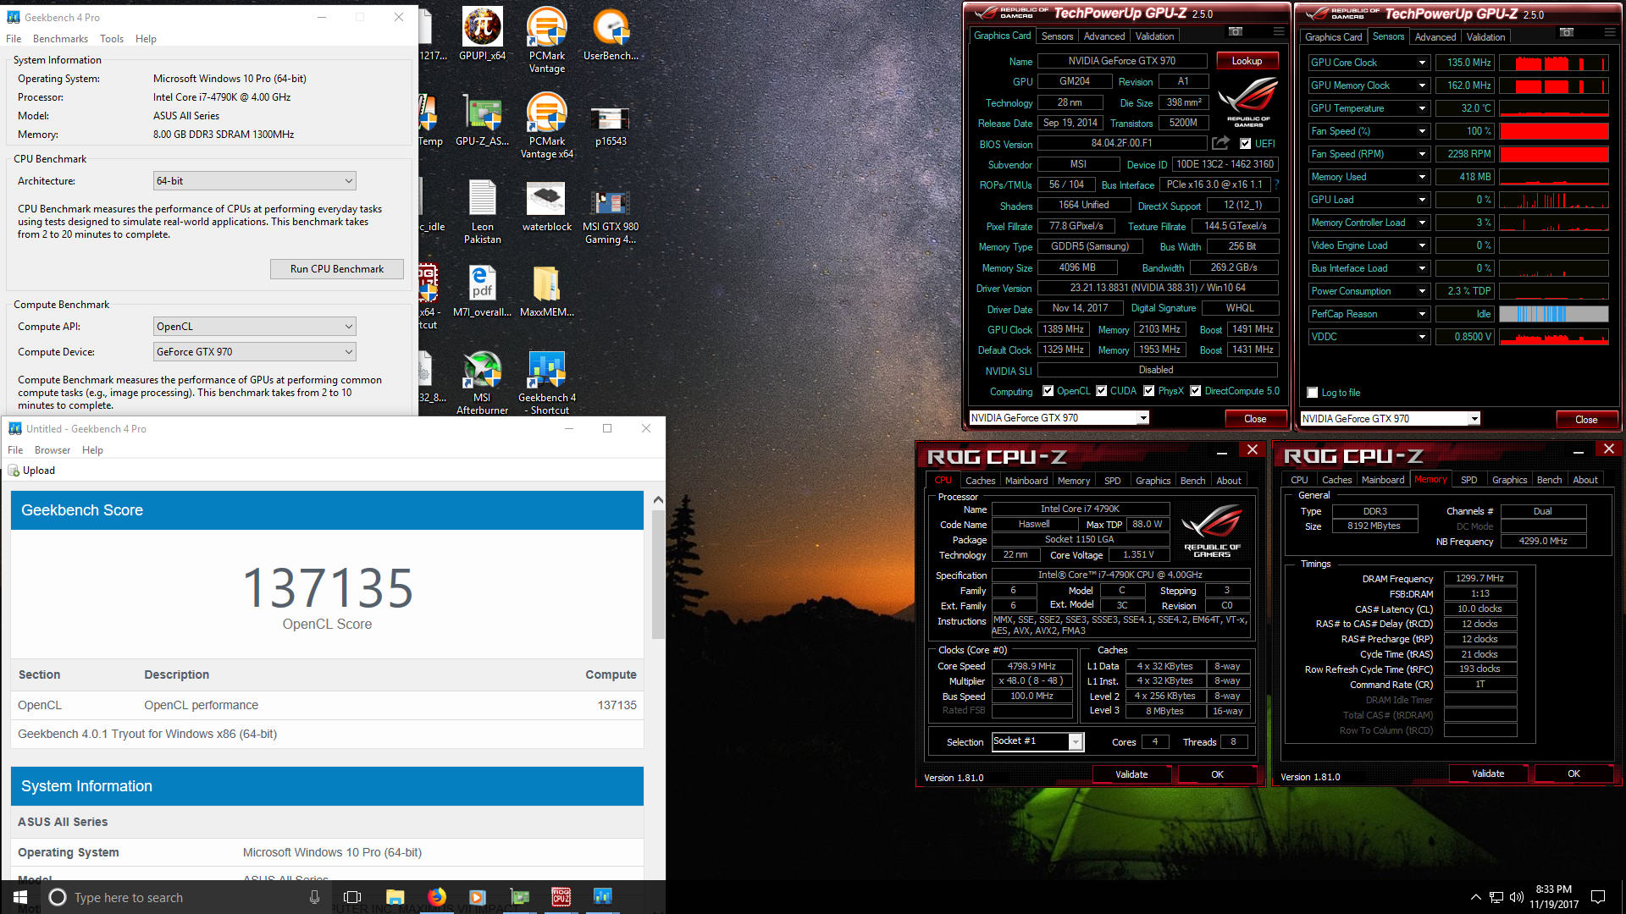Click the scroll-up arrow in Geekbench results
This screenshot has width=1626, height=914.
(658, 500)
